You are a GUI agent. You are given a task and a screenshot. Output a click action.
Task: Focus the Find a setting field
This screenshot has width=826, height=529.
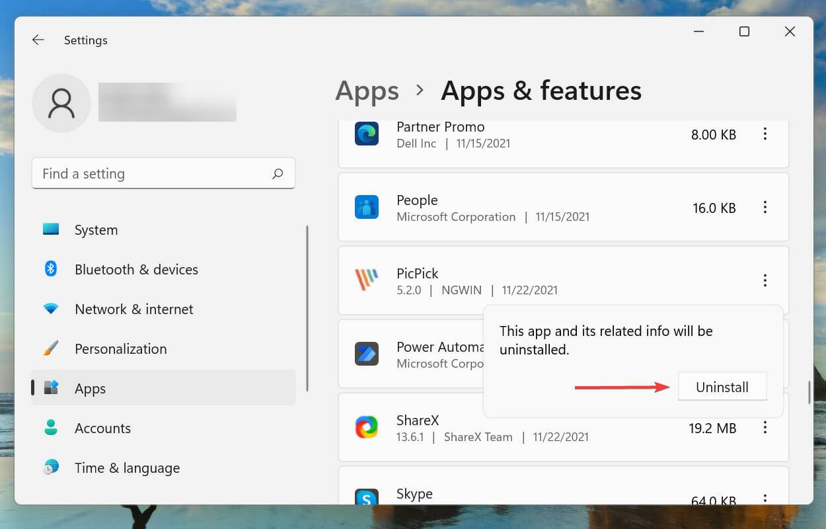click(x=163, y=173)
